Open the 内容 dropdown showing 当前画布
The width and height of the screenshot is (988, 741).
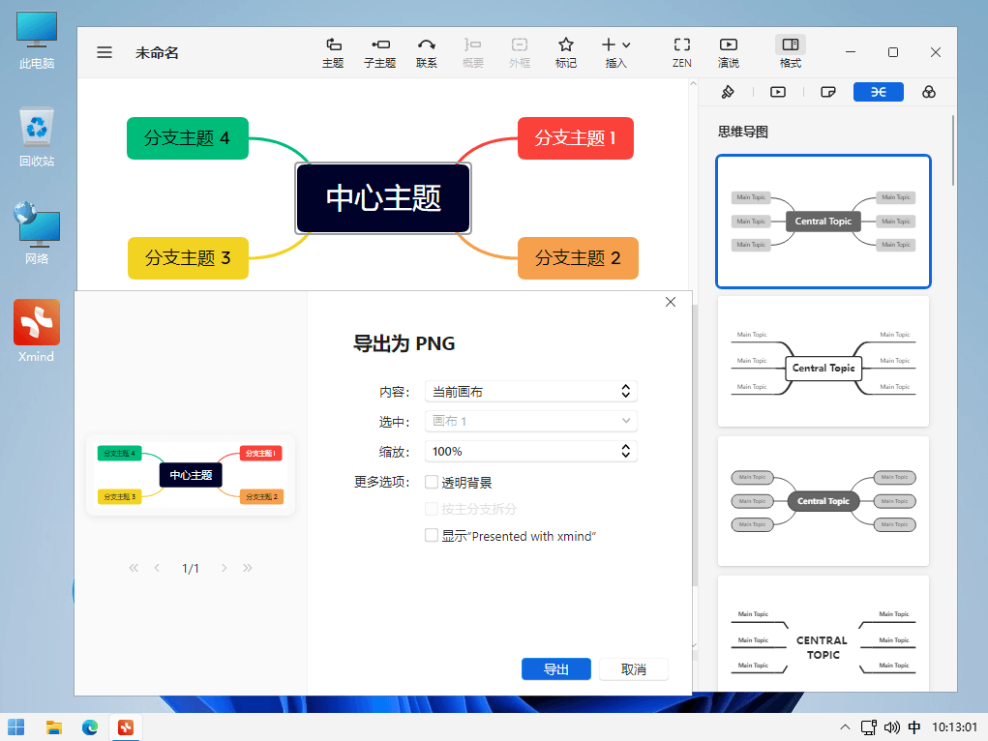(530, 391)
